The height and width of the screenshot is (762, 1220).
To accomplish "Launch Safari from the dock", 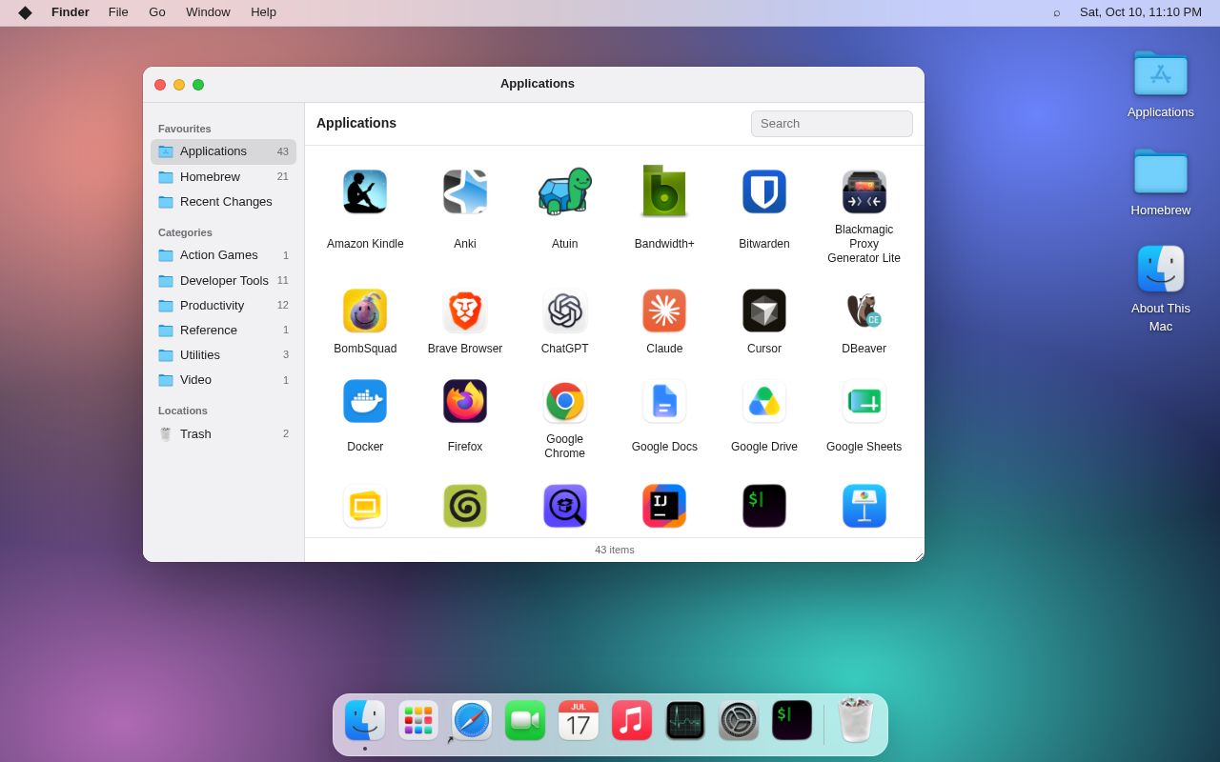I will click(x=472, y=720).
